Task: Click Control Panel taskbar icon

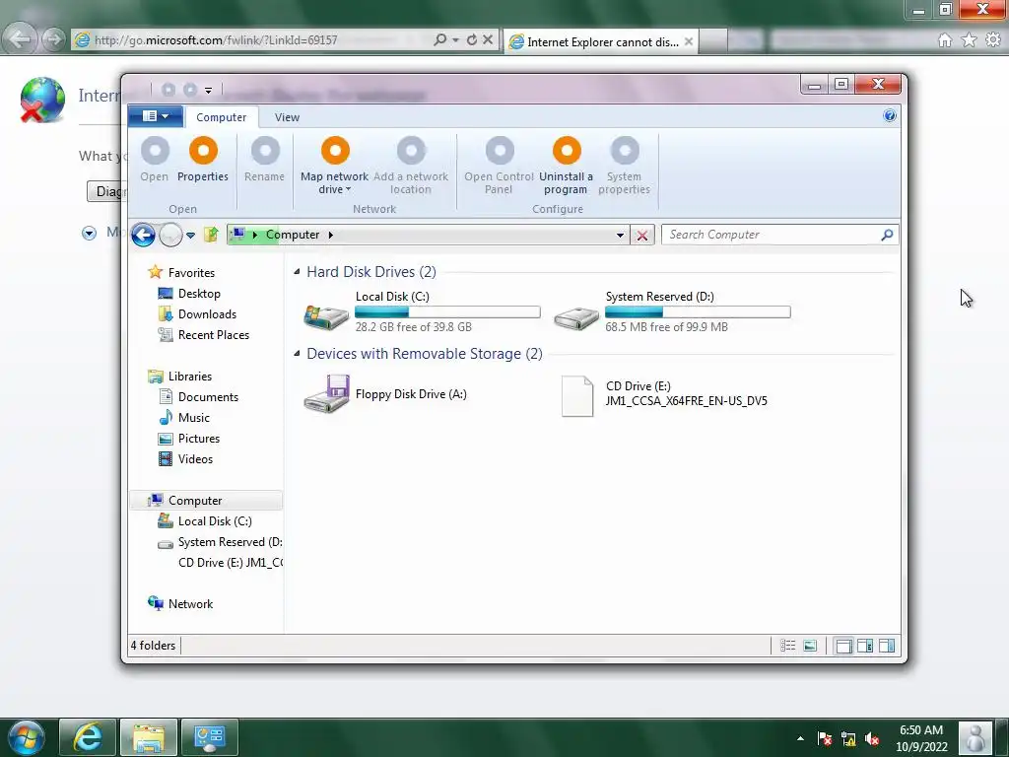Action: [x=209, y=737]
